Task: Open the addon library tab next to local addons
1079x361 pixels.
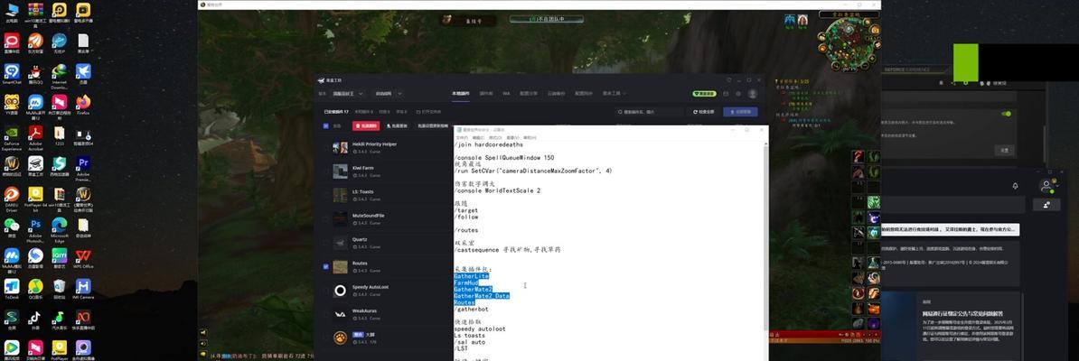Action: point(486,94)
